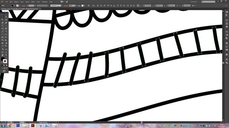This screenshot has height=128, width=229.
Task: Select the Perspective Grid tool
Action: [6, 40]
